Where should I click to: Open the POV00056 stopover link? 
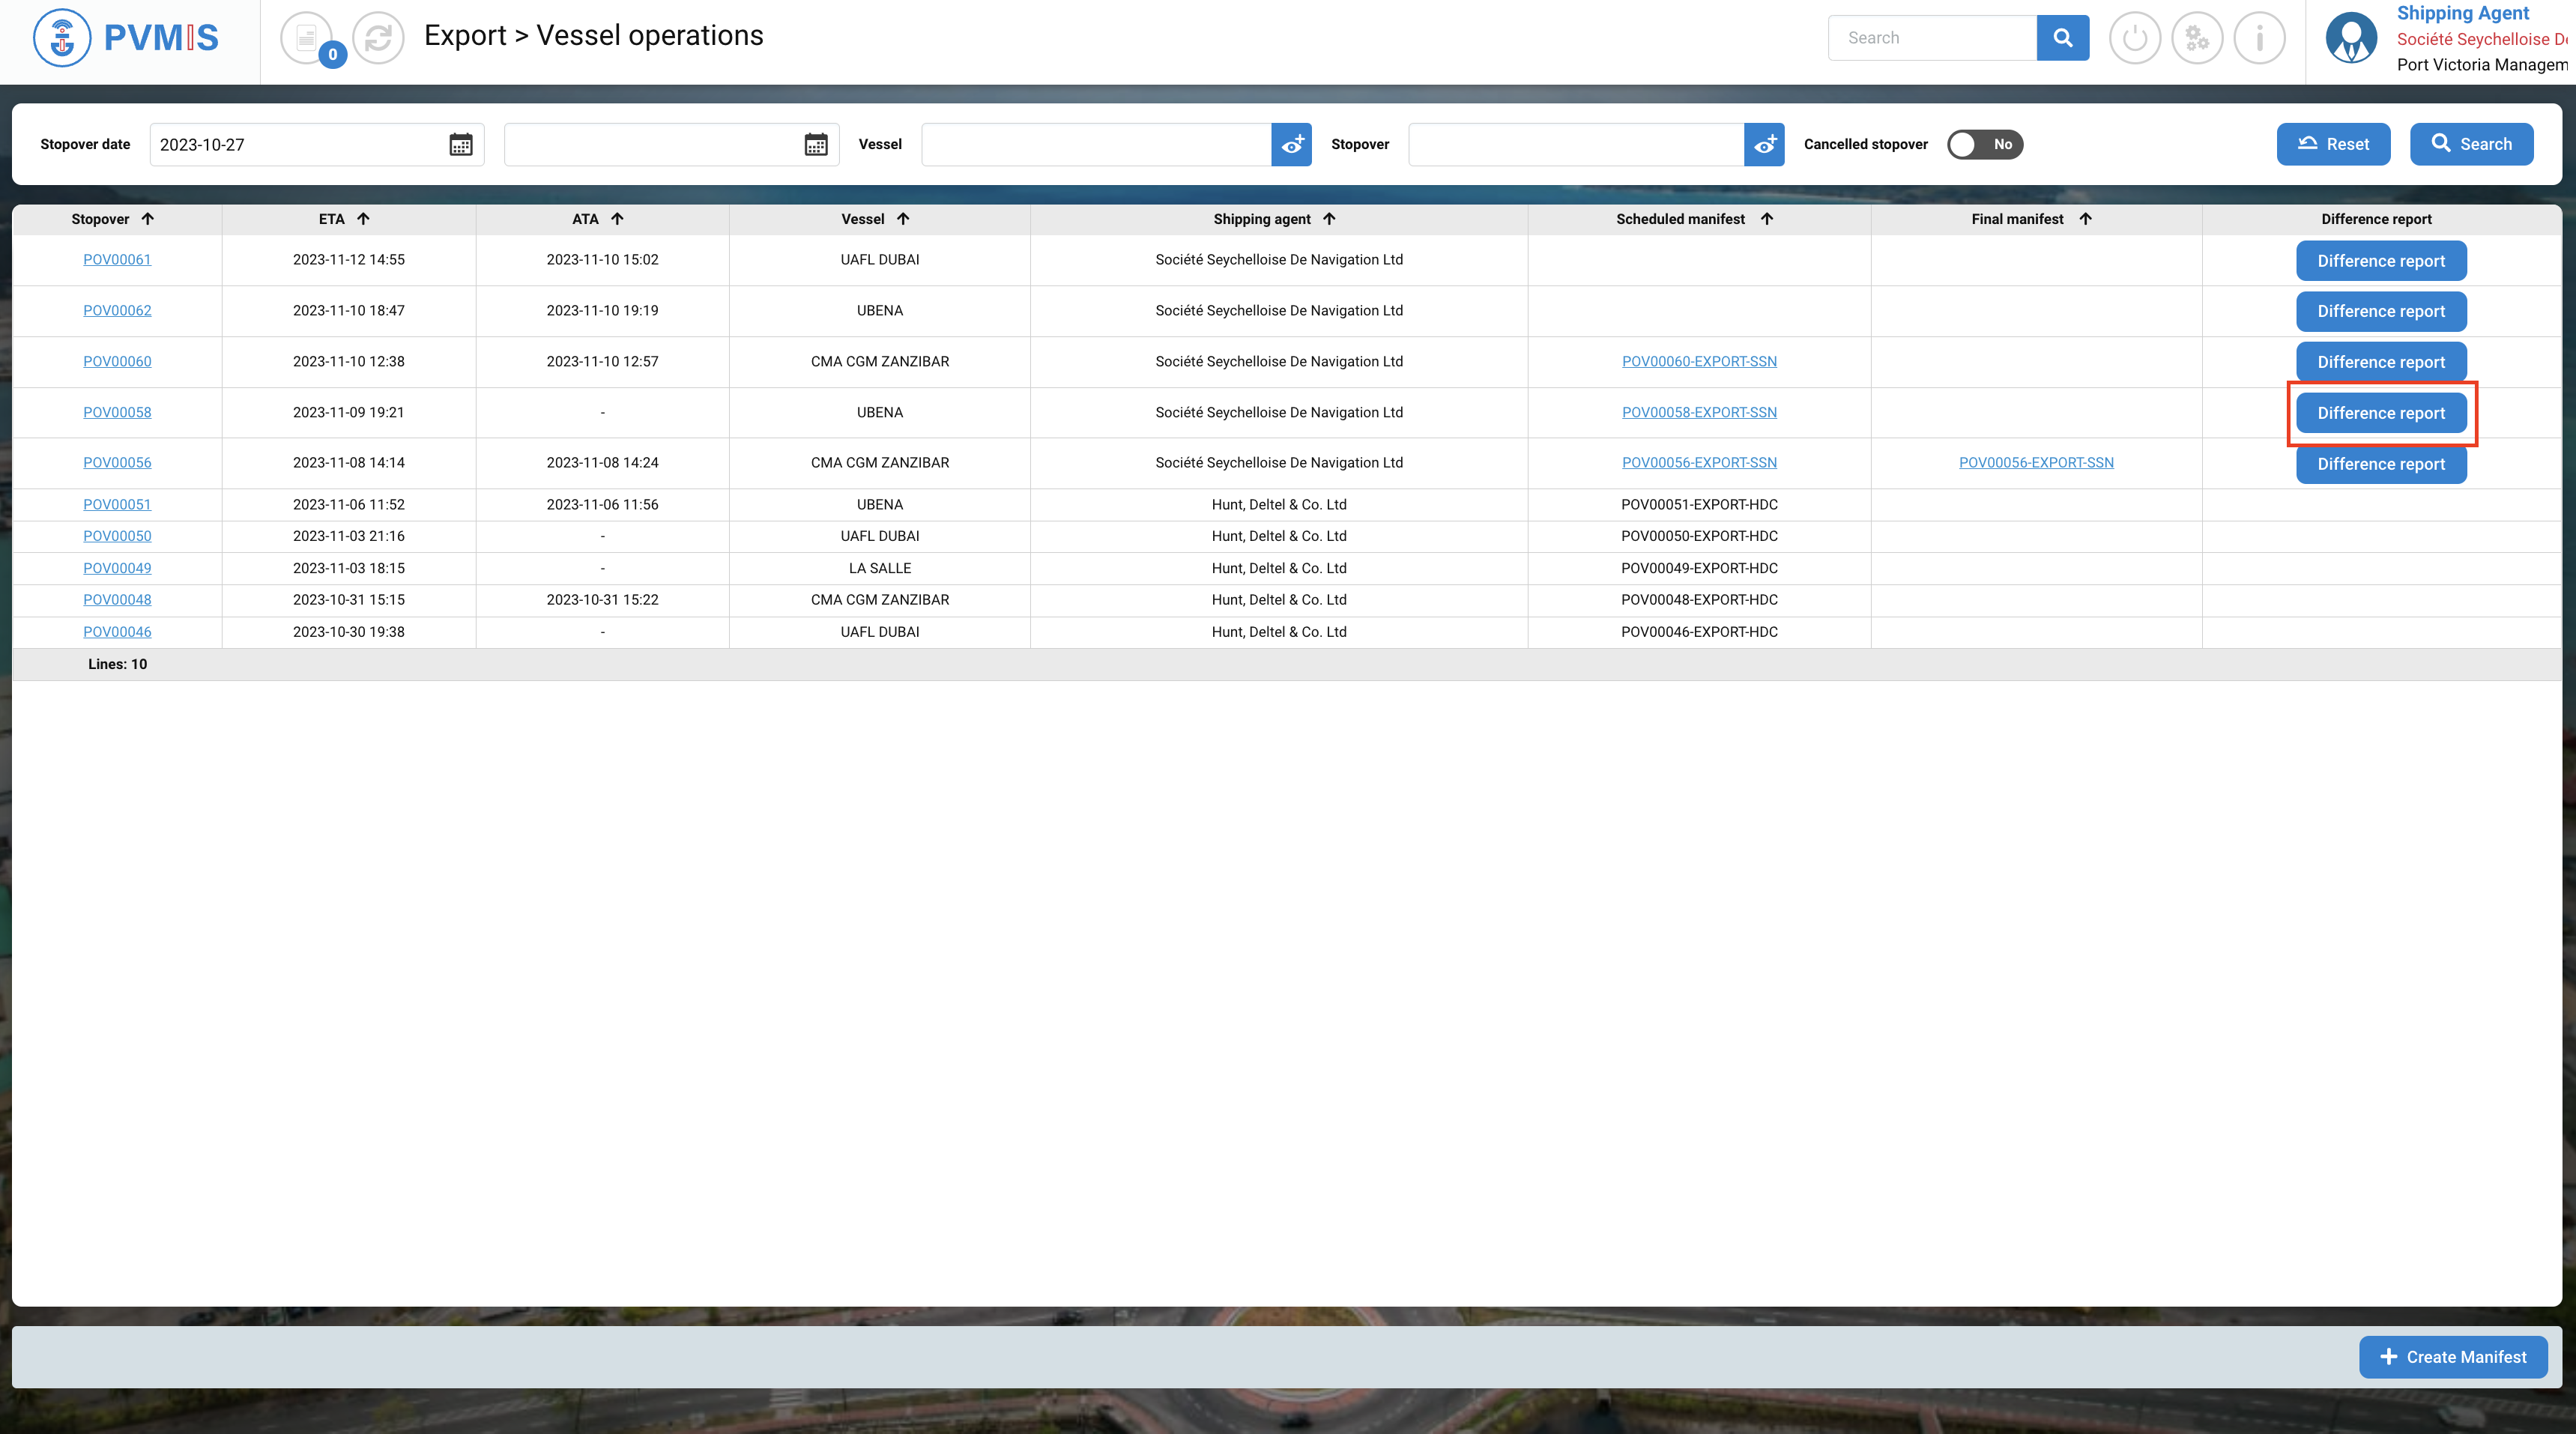click(x=117, y=462)
